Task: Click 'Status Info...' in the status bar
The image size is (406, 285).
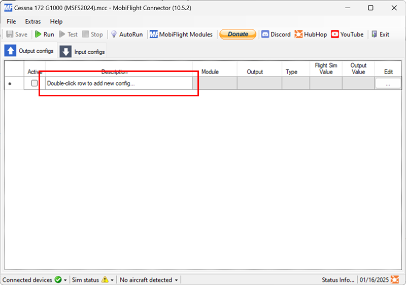Action: pyautogui.click(x=338, y=280)
